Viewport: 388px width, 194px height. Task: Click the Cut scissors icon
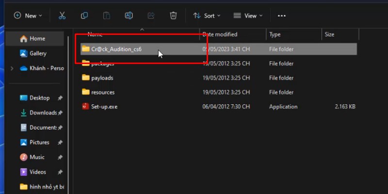click(62, 16)
